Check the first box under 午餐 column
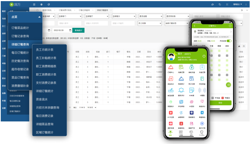 (x=212, y=51)
